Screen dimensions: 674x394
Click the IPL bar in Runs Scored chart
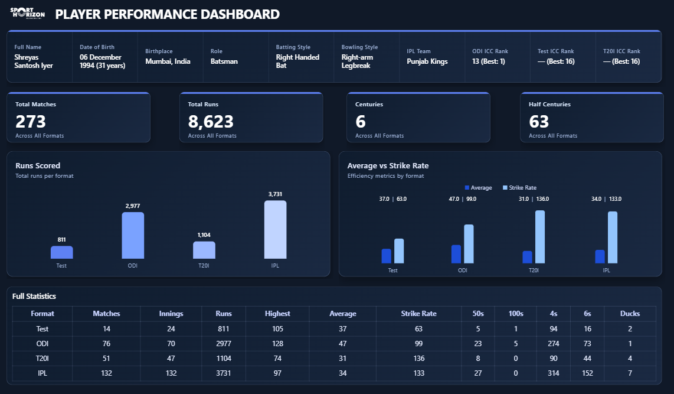(275, 230)
